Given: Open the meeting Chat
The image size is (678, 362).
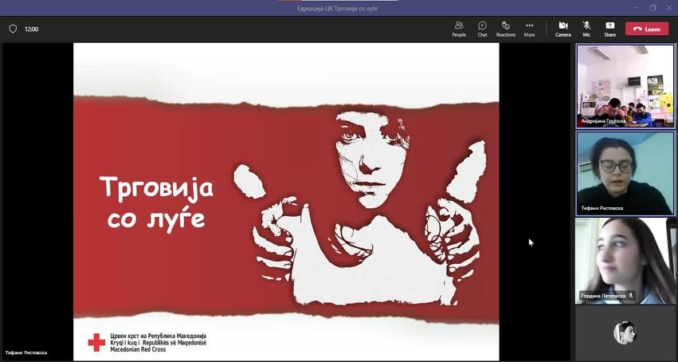Looking at the screenshot, I should [482, 29].
